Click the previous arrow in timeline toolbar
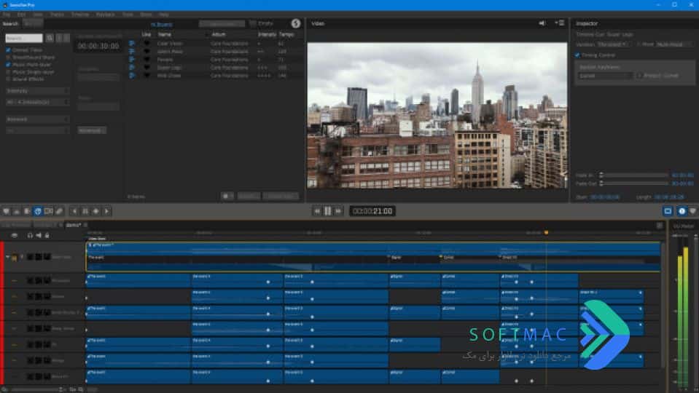 point(74,211)
